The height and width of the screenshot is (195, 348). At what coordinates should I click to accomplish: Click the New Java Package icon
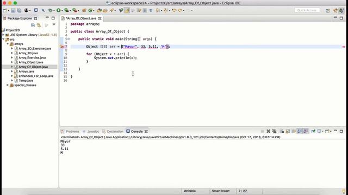(x=84, y=10)
